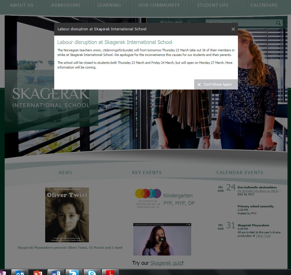Click the search magnifier icon
Image resolution: width=291 pixels, height=275 pixels.
[x=278, y=23]
